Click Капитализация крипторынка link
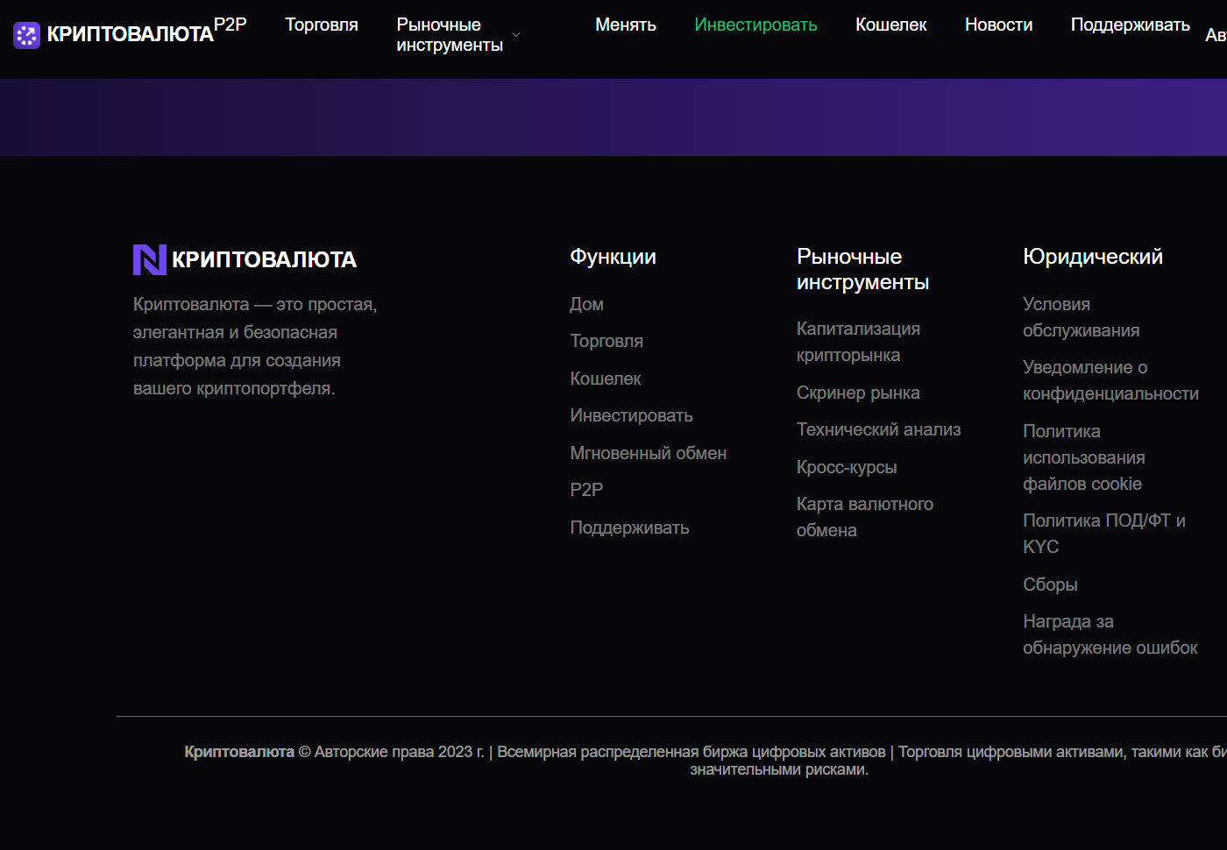This screenshot has height=850, width=1227. 857,342
